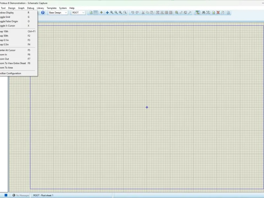Click the blue Stop simulation button

[6, 195]
